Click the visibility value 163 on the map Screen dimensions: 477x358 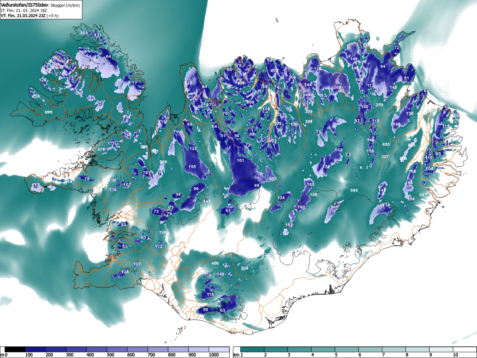pyautogui.click(x=310, y=184)
